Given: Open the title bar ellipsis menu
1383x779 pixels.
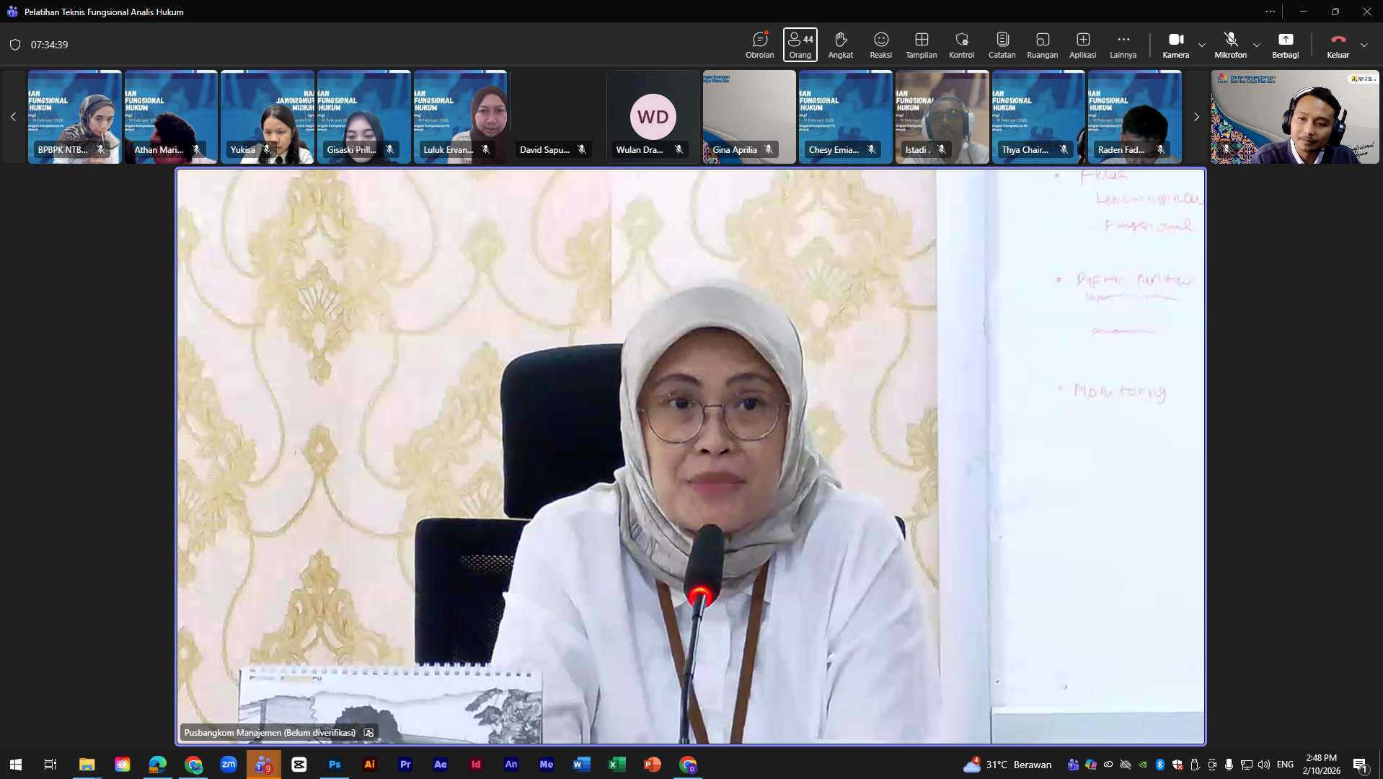Looking at the screenshot, I should click(x=1270, y=12).
